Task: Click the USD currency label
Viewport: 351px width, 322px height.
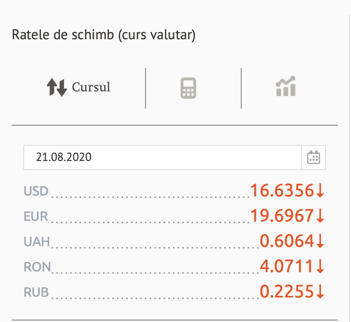Action: (36, 191)
